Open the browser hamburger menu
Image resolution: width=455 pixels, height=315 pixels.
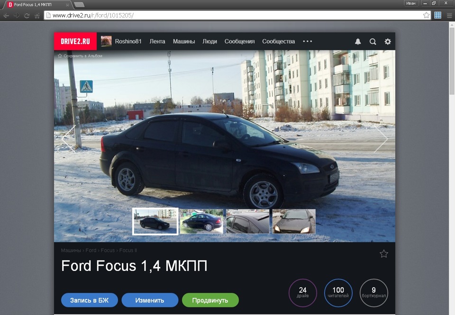449,15
